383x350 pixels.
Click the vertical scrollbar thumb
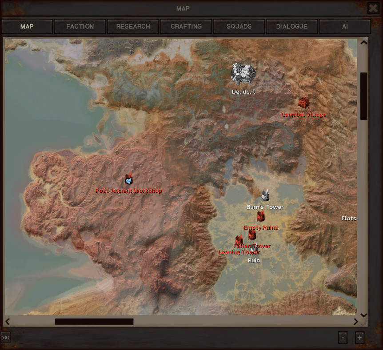pyautogui.click(x=364, y=96)
